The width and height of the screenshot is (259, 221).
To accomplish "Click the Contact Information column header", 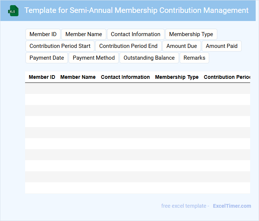I will pos(125,77).
